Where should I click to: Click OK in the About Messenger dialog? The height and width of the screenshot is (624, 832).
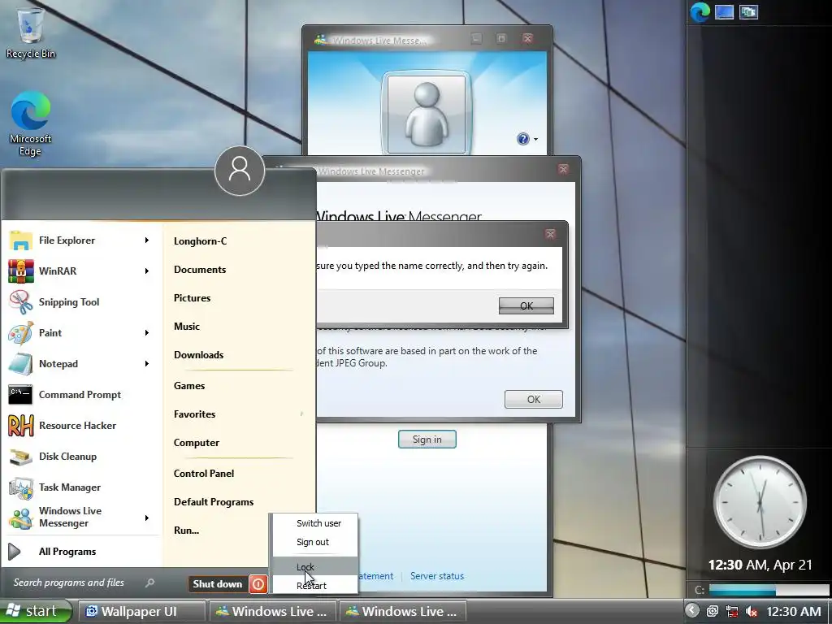533,400
